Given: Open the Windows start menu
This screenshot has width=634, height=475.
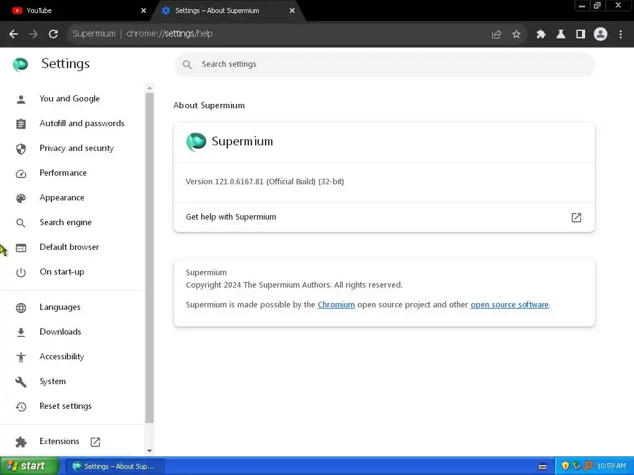Looking at the screenshot, I should [30, 466].
